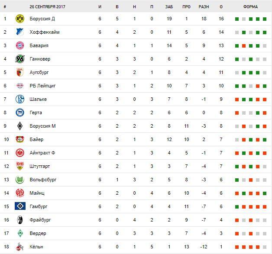Select the Wolfsburg green logo
The image size is (272, 254).
tap(19, 180)
